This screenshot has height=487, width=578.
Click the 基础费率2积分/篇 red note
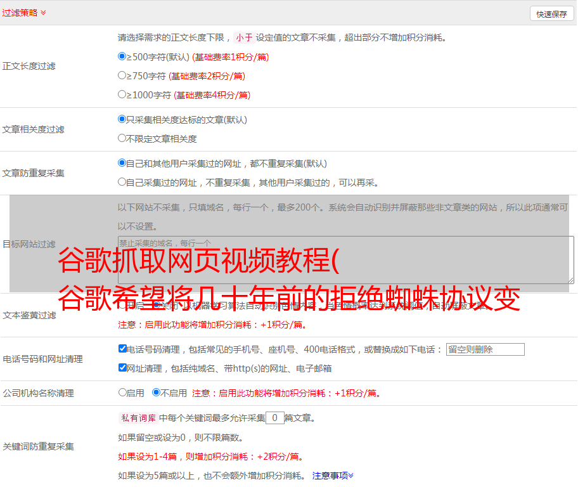(x=207, y=76)
